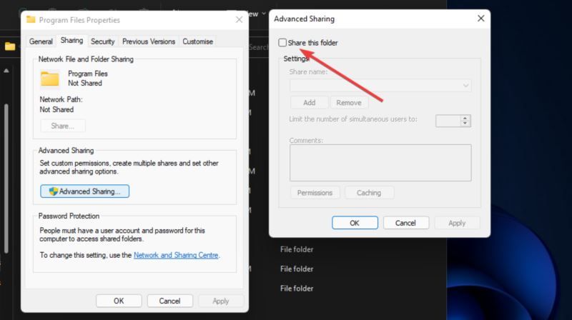The image size is (572, 320).
Task: Click inside the Comments text box
Action: point(380,162)
